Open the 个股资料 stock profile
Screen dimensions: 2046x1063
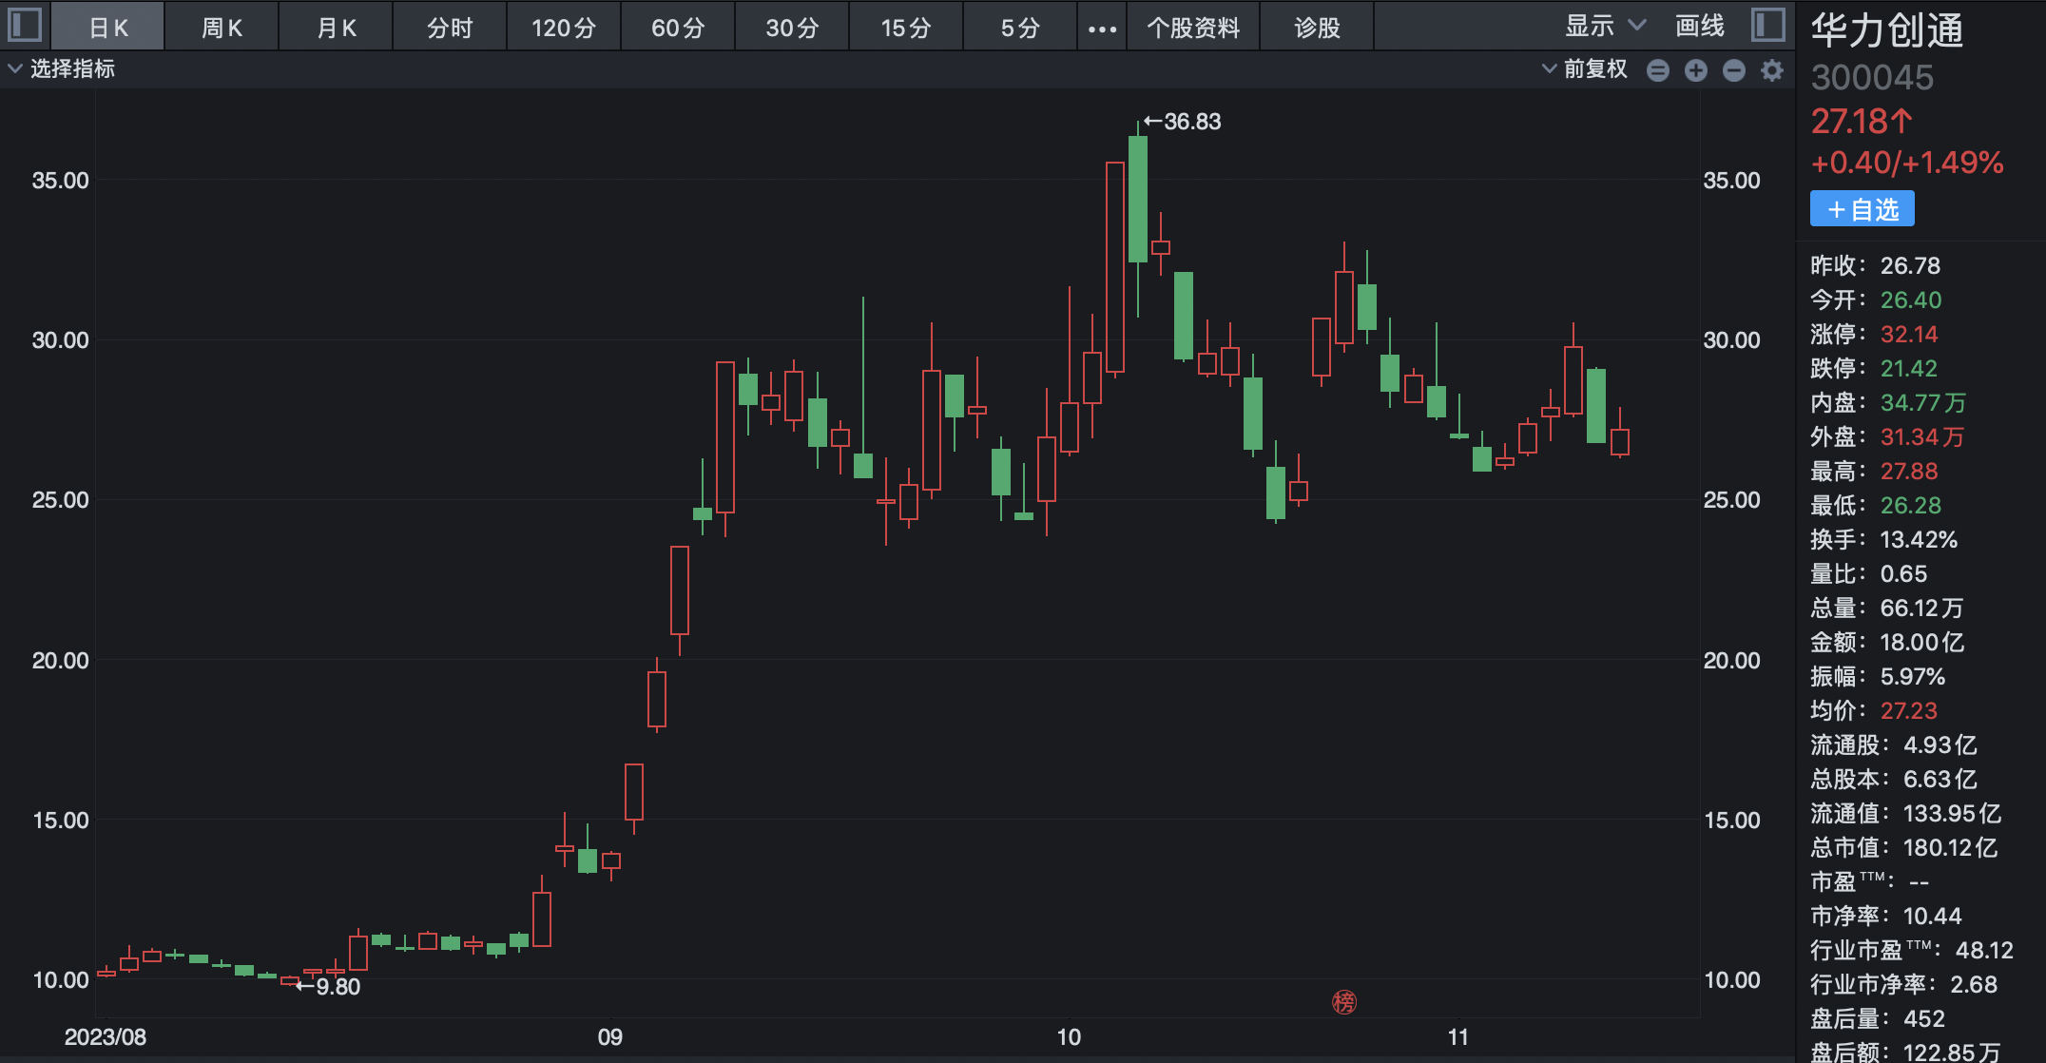(1193, 28)
